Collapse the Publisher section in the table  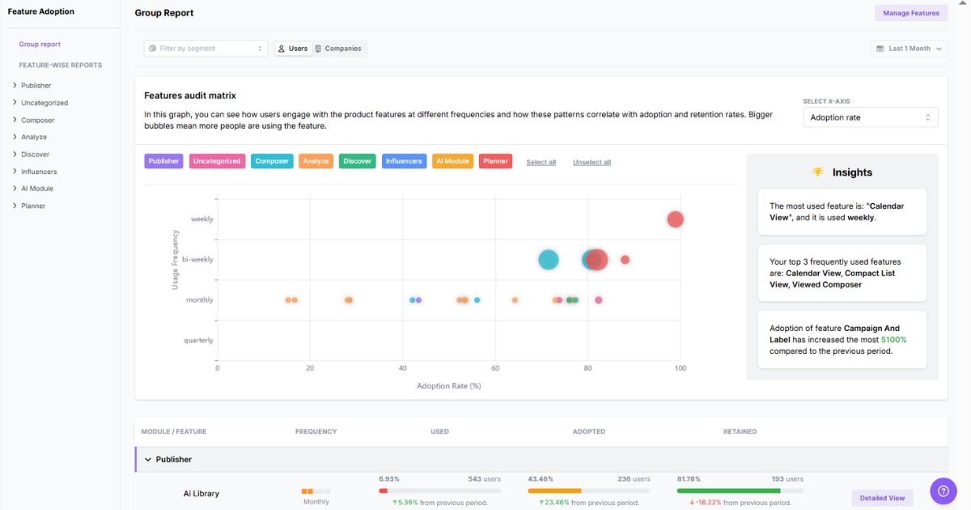point(148,459)
